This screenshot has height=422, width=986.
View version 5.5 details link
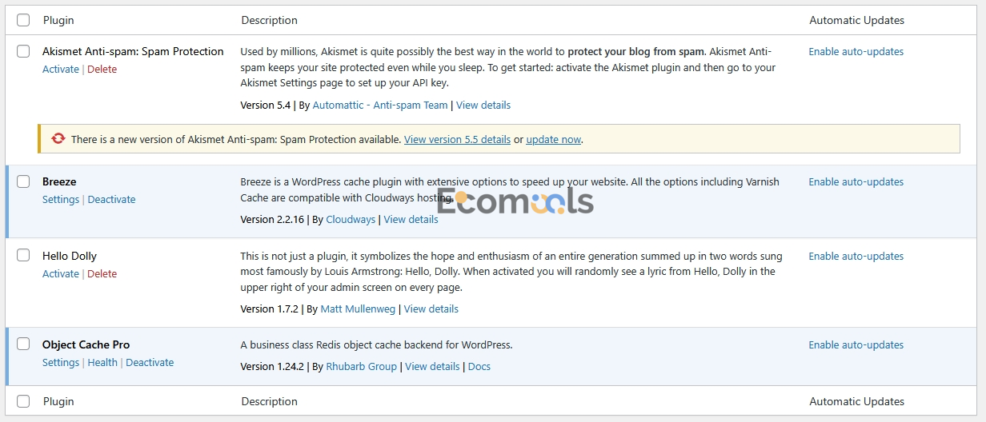tap(457, 139)
